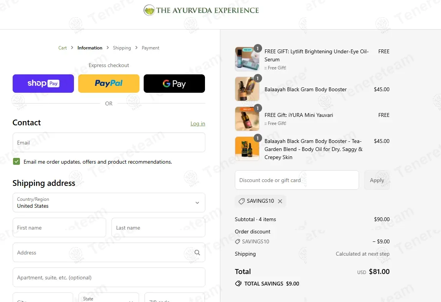Click quantity badge on iYURA Mini Yauvari
The width and height of the screenshot is (441, 302).
click(x=257, y=108)
